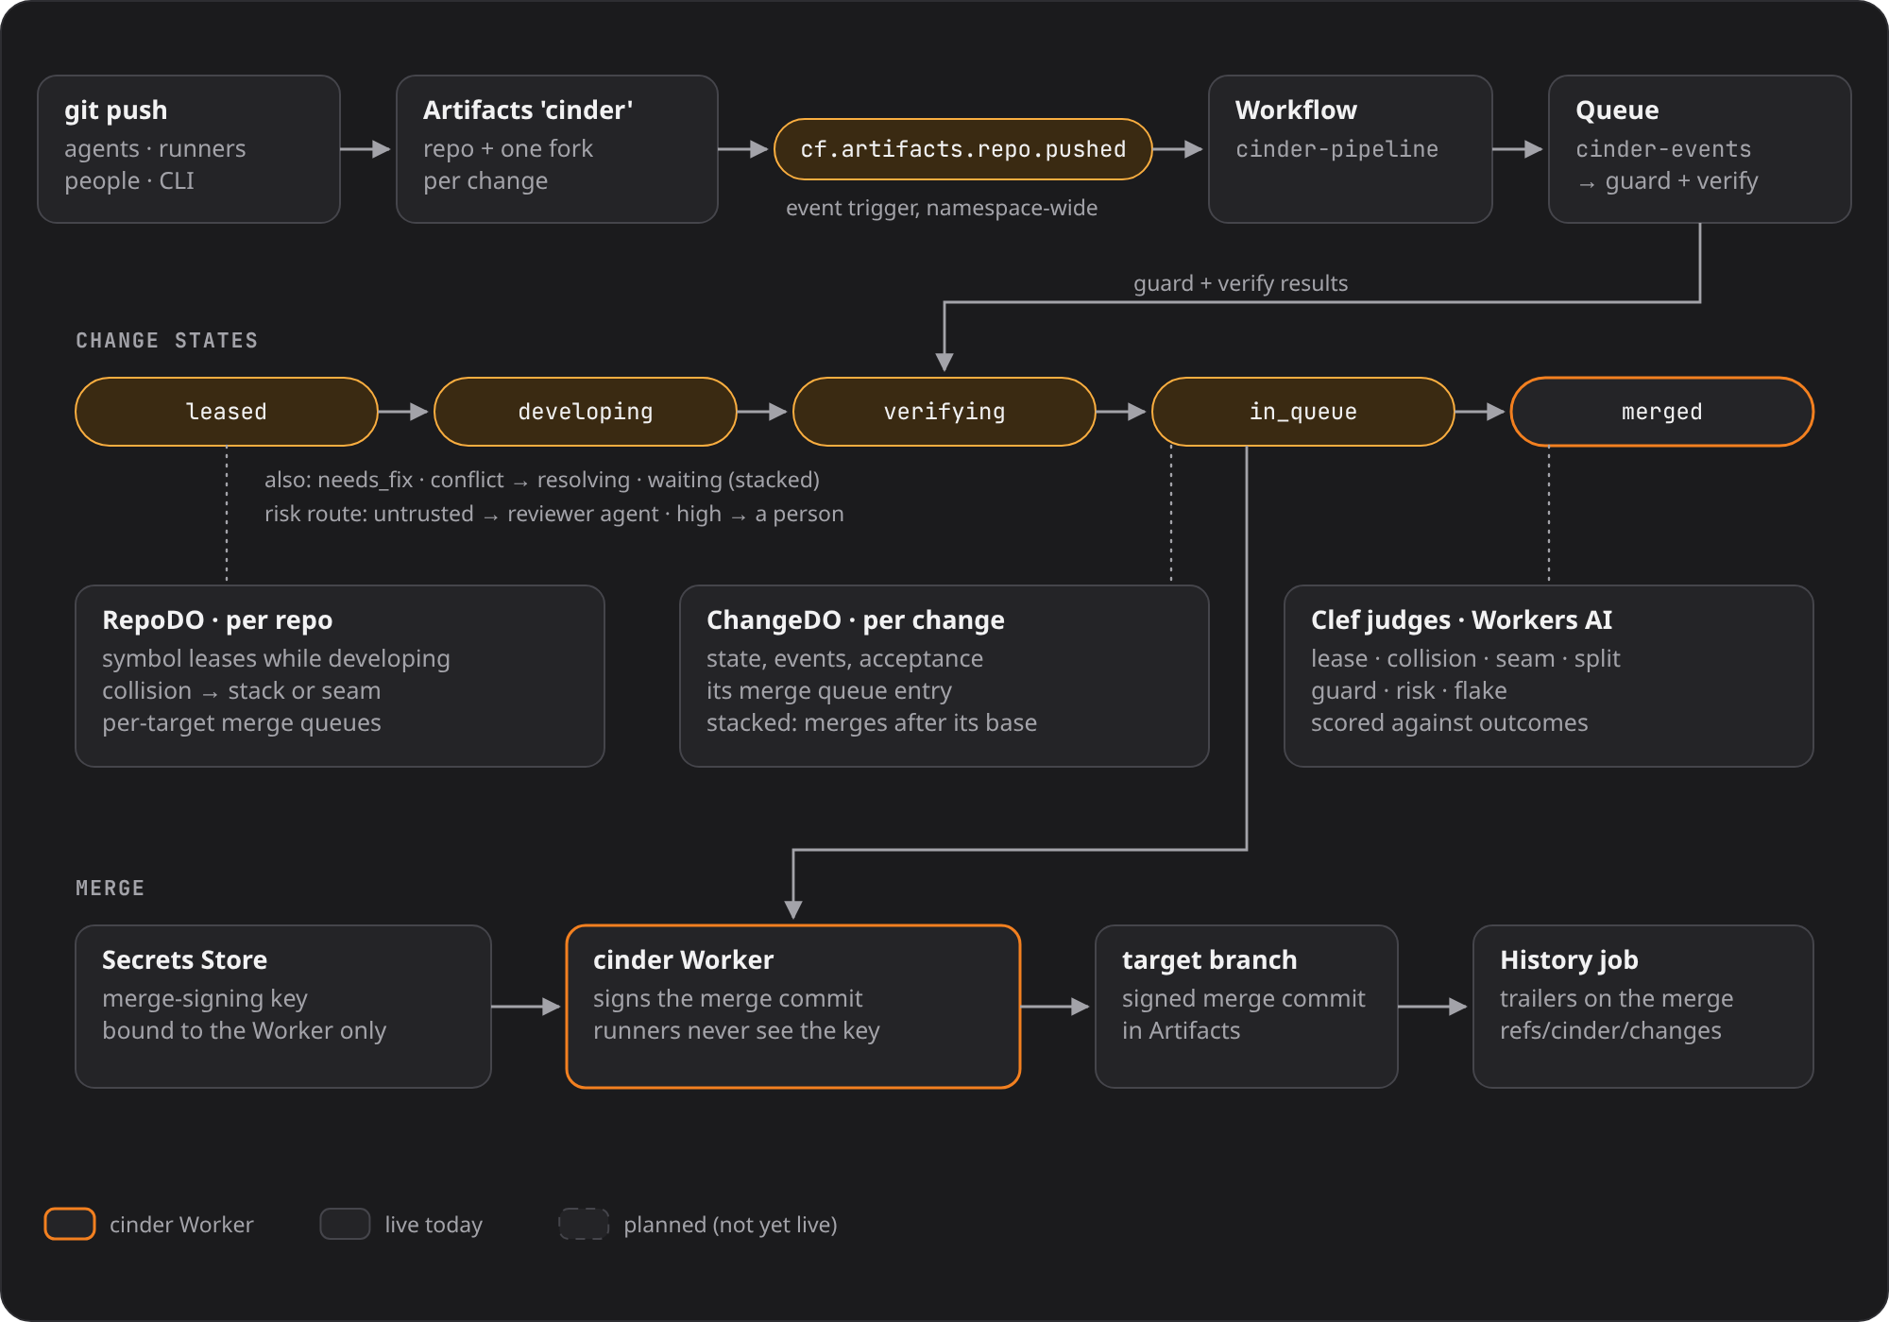Click 'runners never see the key' text
This screenshot has width=1889, height=1322.
(737, 1031)
